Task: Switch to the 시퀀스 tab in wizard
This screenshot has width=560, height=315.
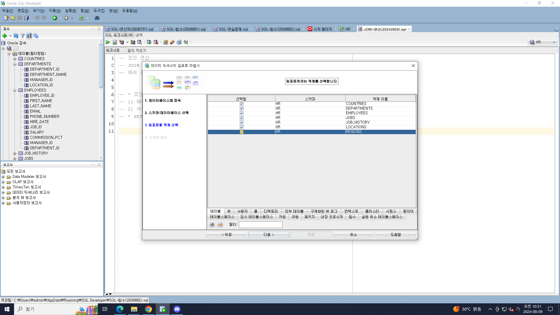Action: point(391,211)
